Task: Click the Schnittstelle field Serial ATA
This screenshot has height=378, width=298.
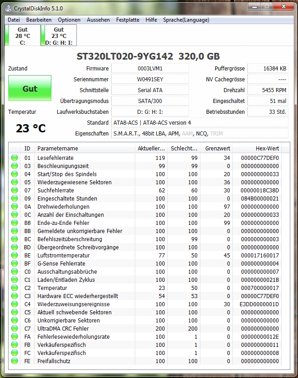Action: point(150,90)
